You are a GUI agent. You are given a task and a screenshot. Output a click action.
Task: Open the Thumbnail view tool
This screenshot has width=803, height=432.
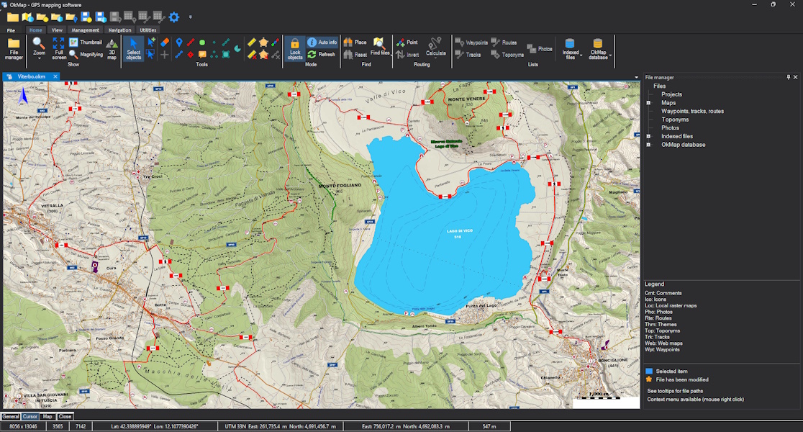[86, 42]
